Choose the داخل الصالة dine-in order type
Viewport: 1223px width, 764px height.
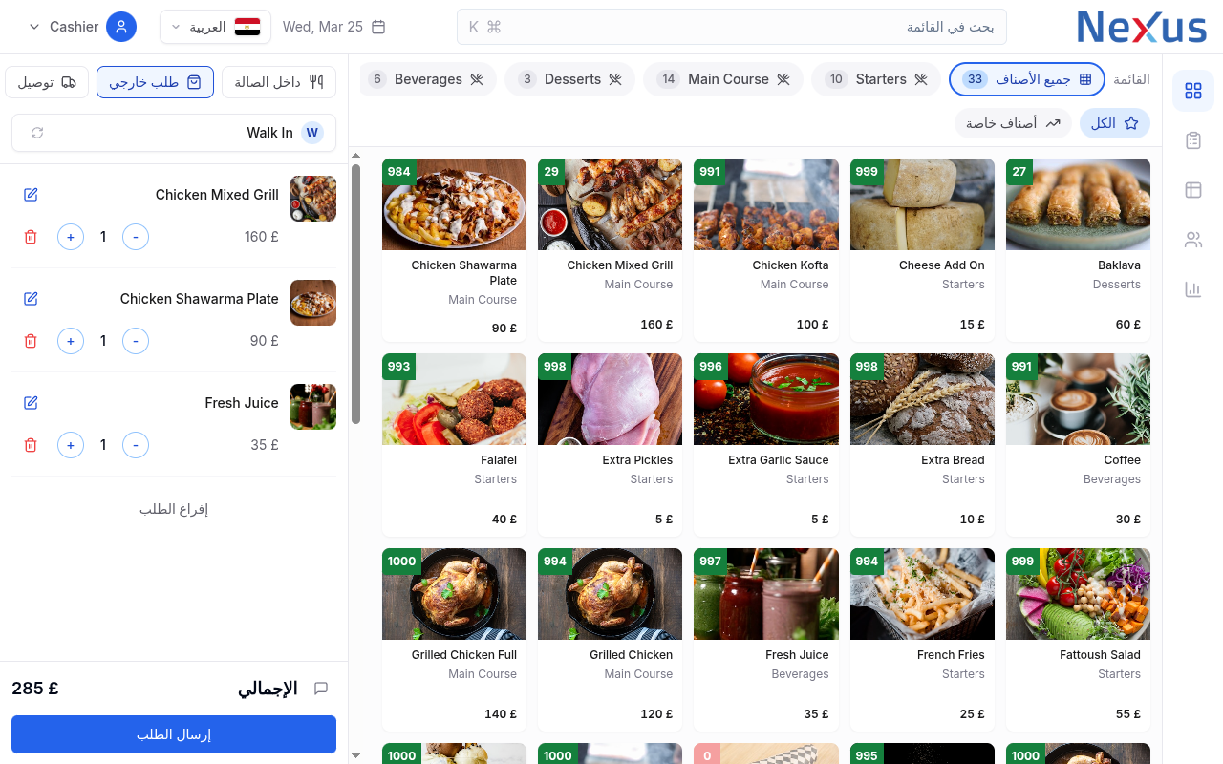click(x=279, y=82)
